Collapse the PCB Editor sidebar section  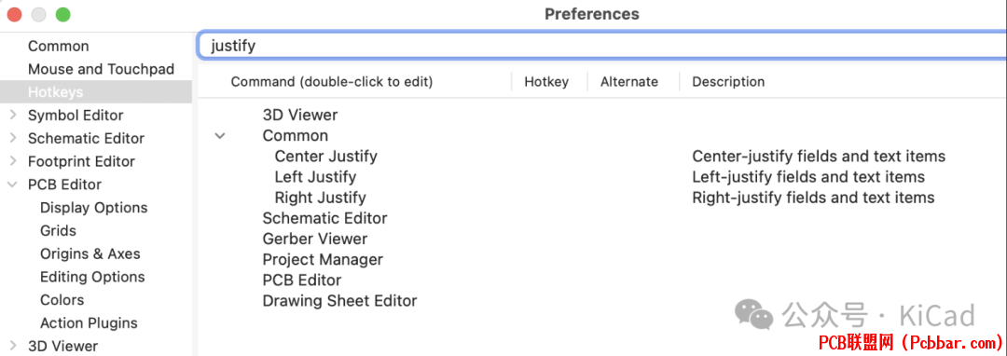point(12,185)
